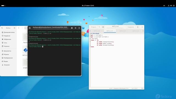The width and height of the screenshot is (176, 99).
Task: Click the line and column indicator in status bar
Action: point(134,89)
